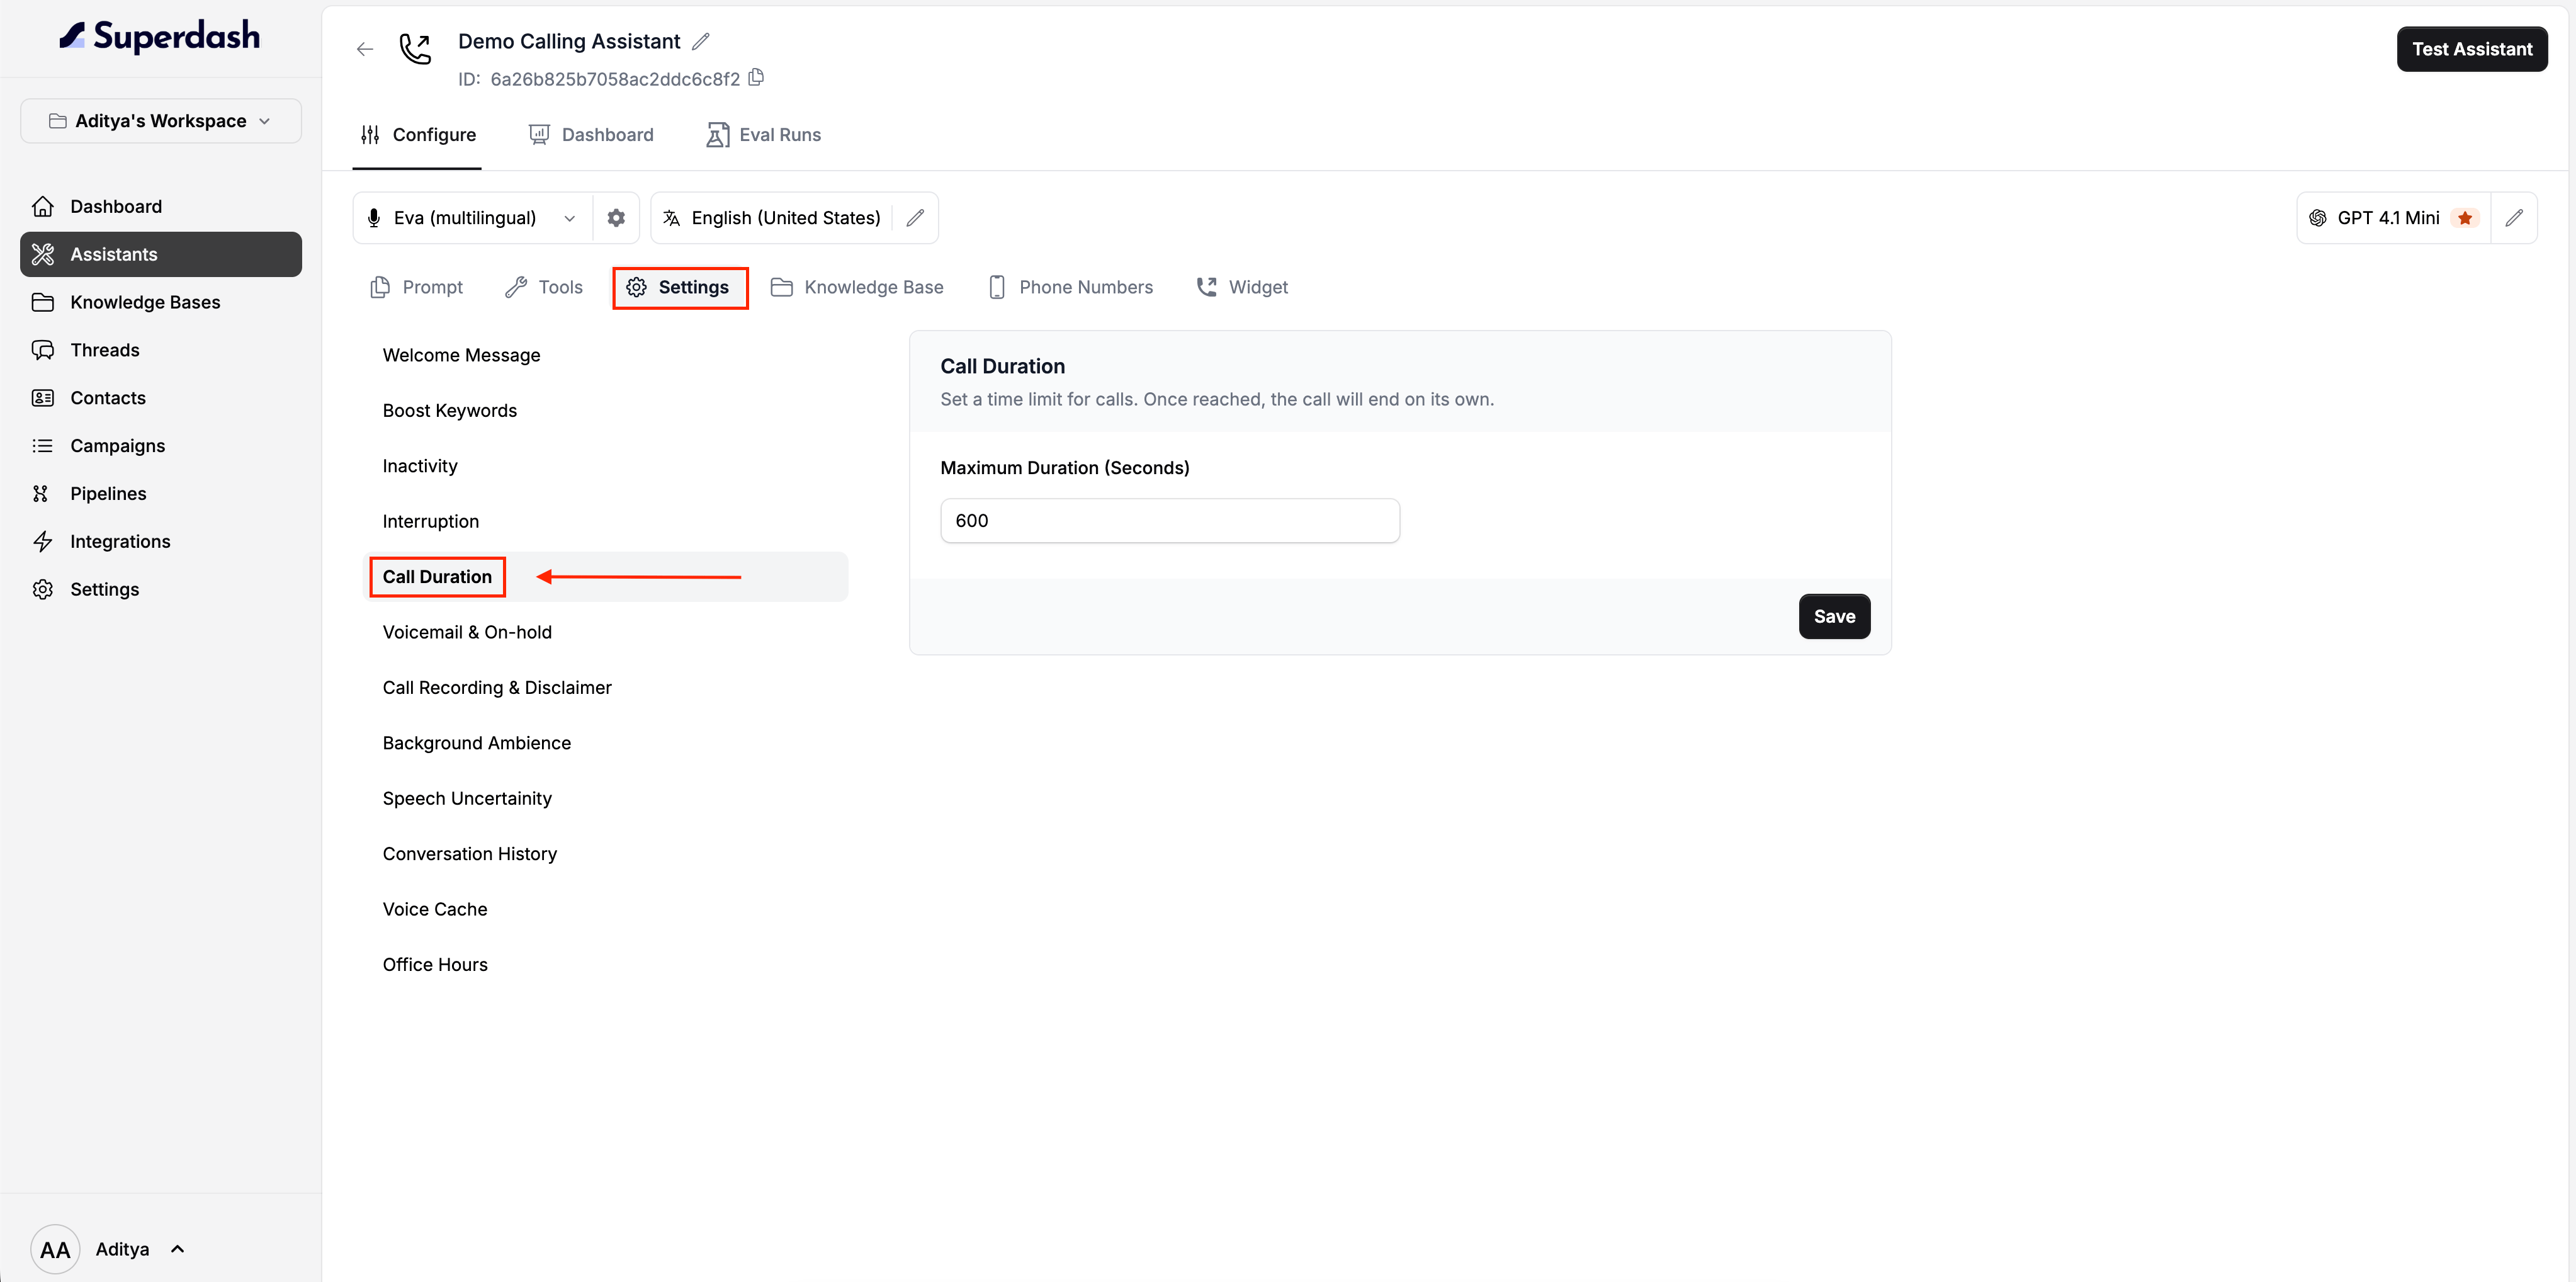
Task: Open Knowledge Bases in the sidebar
Action: (160, 302)
